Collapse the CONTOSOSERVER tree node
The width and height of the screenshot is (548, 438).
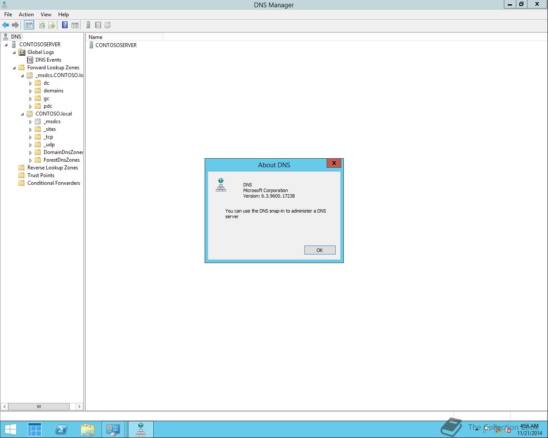tap(6, 45)
